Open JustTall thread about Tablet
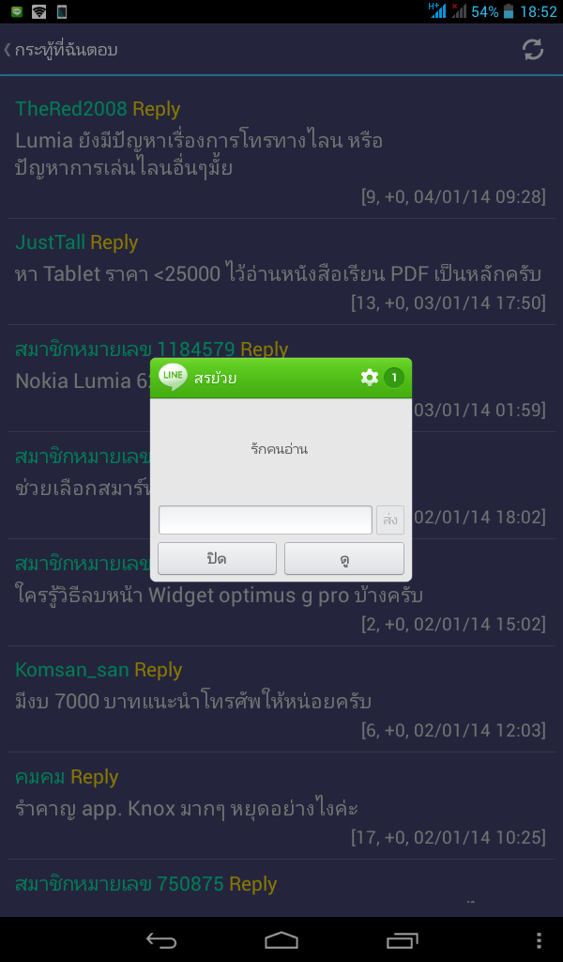The height and width of the screenshot is (962, 563). click(x=281, y=272)
